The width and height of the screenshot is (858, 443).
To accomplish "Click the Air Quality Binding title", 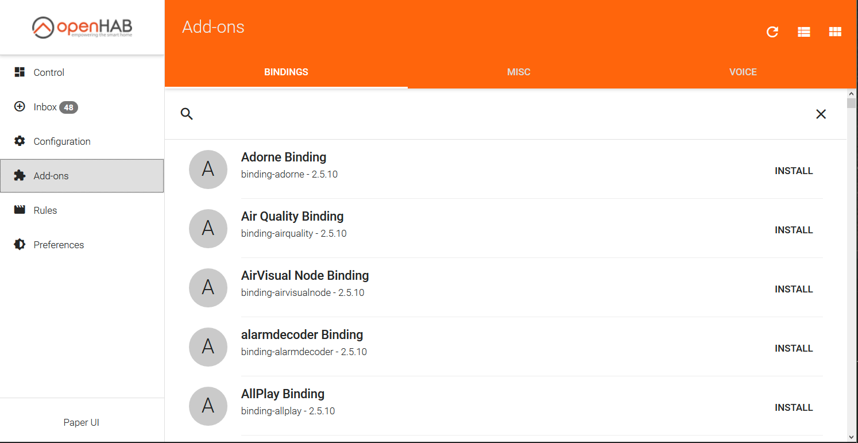I will pos(292,216).
